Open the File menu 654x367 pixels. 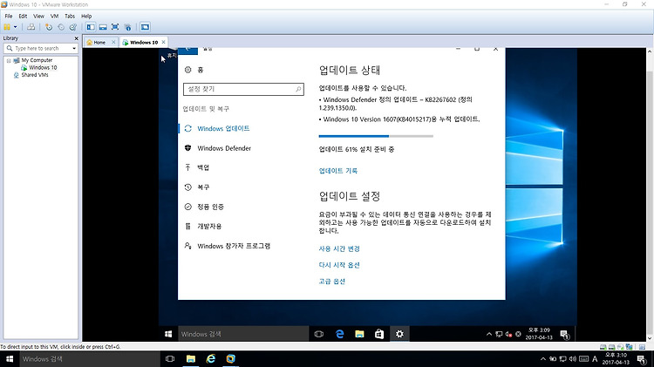pyautogui.click(x=9, y=17)
